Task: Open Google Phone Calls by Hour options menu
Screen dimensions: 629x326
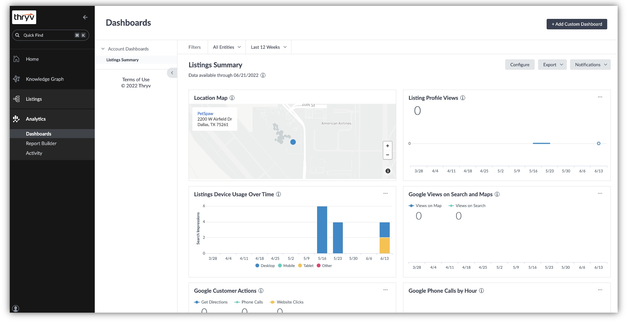Action: [x=600, y=290]
